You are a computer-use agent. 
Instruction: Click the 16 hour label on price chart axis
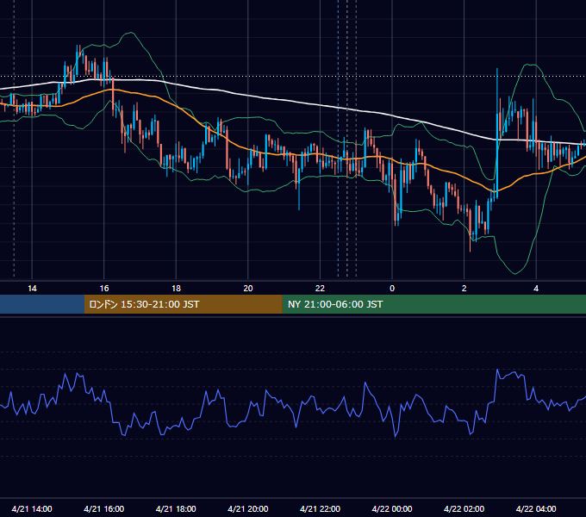(x=104, y=289)
